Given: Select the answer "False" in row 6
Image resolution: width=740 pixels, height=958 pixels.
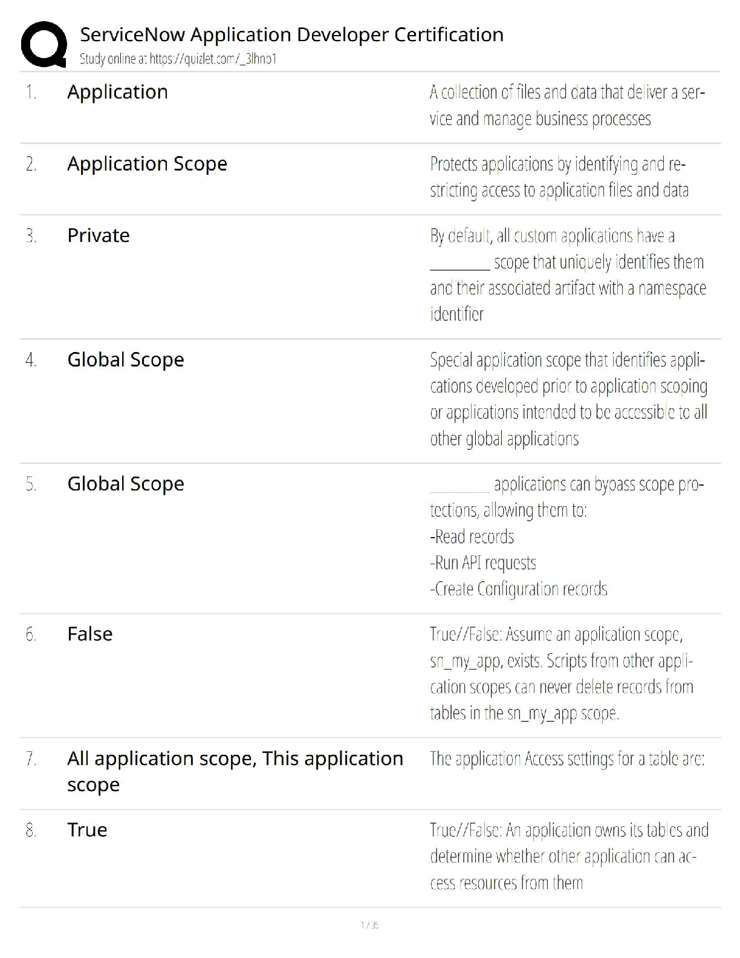Looking at the screenshot, I should click(89, 634).
